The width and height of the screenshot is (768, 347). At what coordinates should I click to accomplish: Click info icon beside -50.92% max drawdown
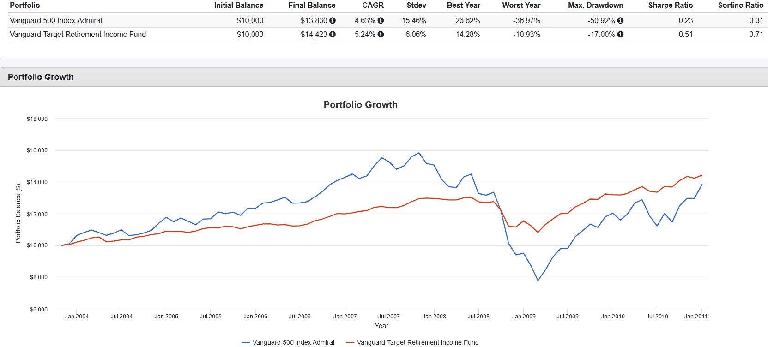620,20
